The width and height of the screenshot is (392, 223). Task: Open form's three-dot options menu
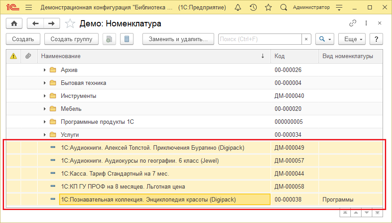(x=366, y=23)
